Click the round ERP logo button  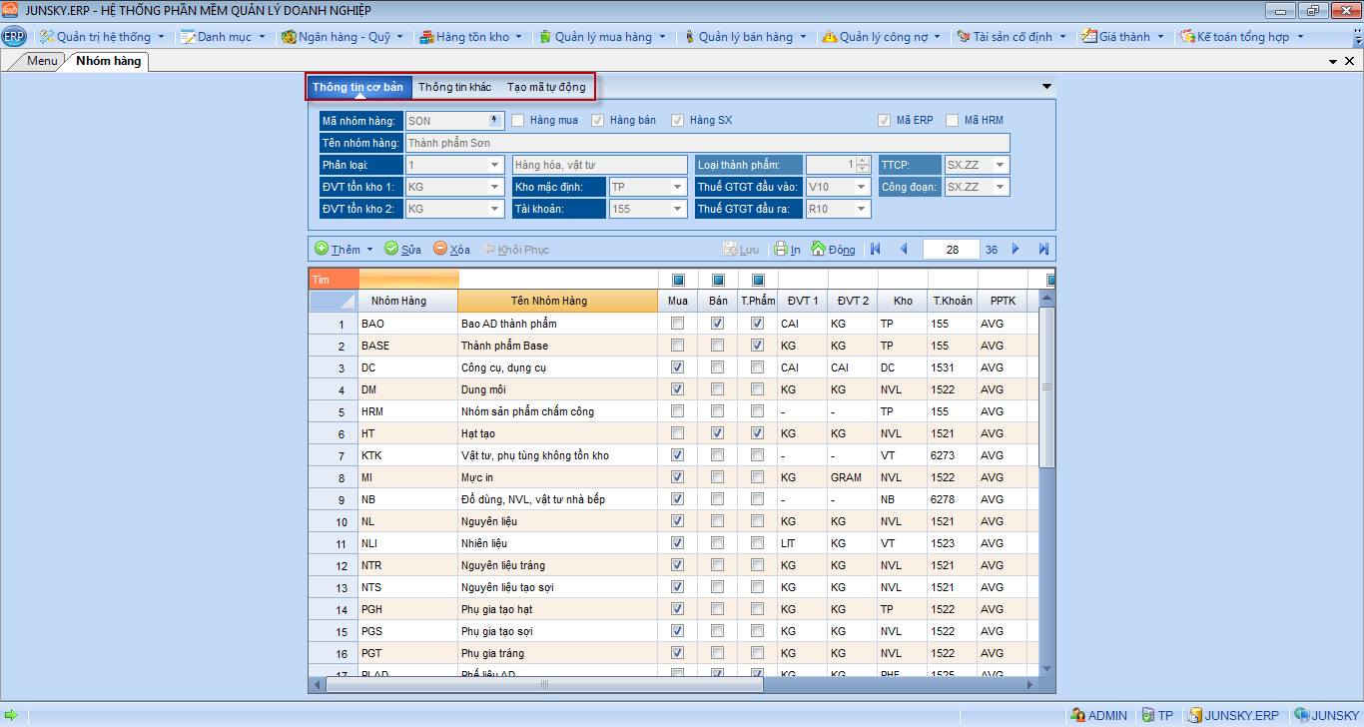point(14,37)
